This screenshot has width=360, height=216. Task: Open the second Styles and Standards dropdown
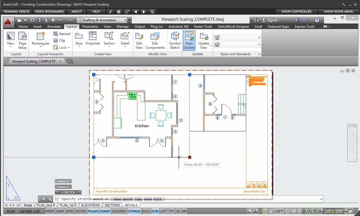pyautogui.click(x=241, y=44)
